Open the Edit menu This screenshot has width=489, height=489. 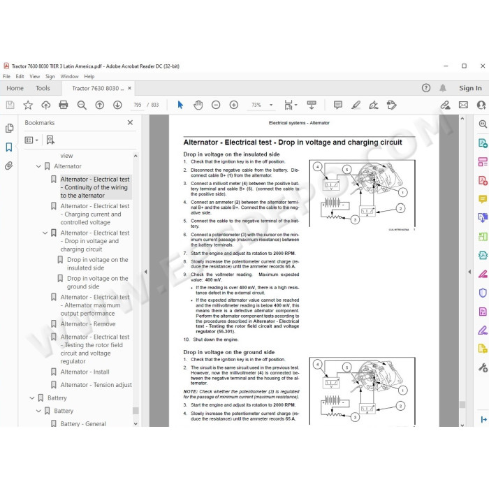(x=20, y=76)
